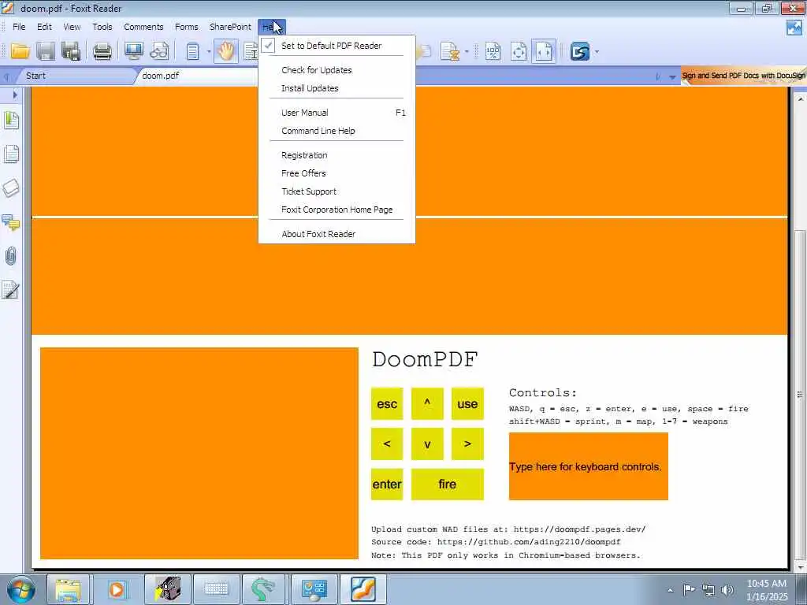The image size is (807, 605).
Task: Click the up arrow (^) game button
Action: click(427, 404)
